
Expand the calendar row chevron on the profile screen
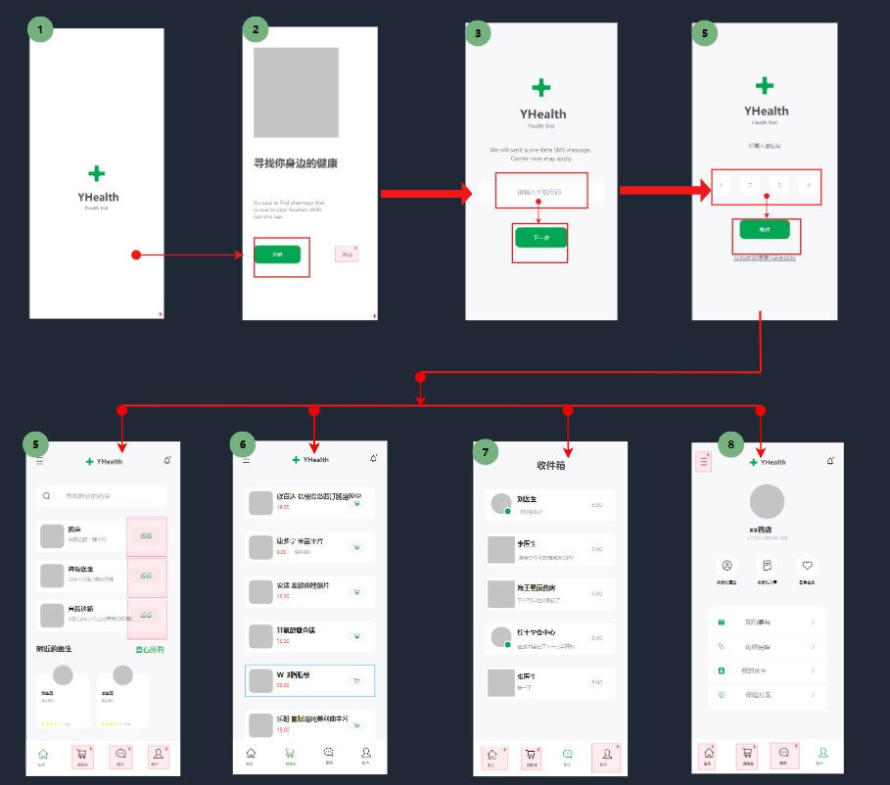(x=813, y=623)
